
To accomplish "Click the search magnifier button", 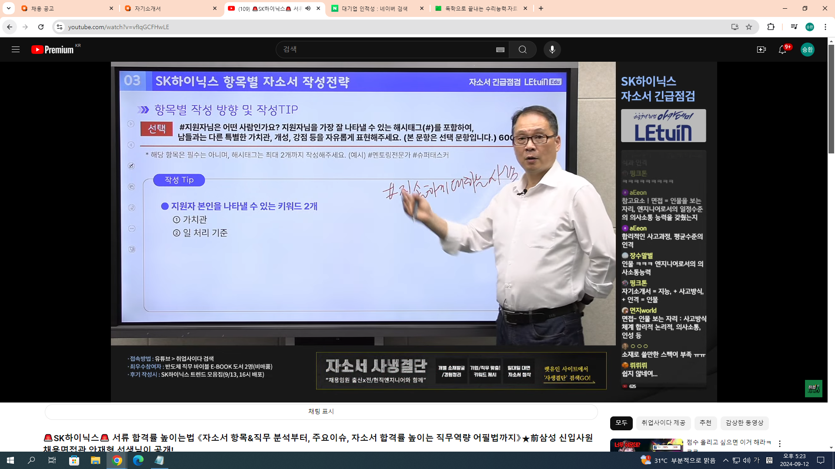I will tap(522, 50).
